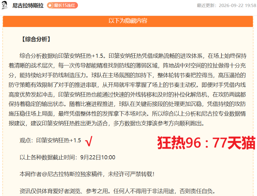The height and width of the screenshot is (196, 257).
Task: Click the flame icon in the streak badge
Action: point(50,5)
